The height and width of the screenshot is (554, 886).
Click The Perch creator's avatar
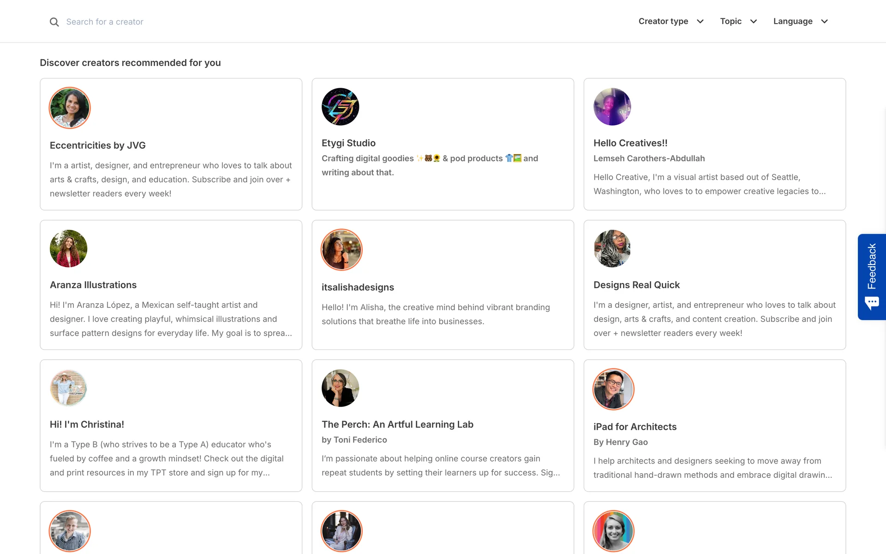pyautogui.click(x=340, y=388)
